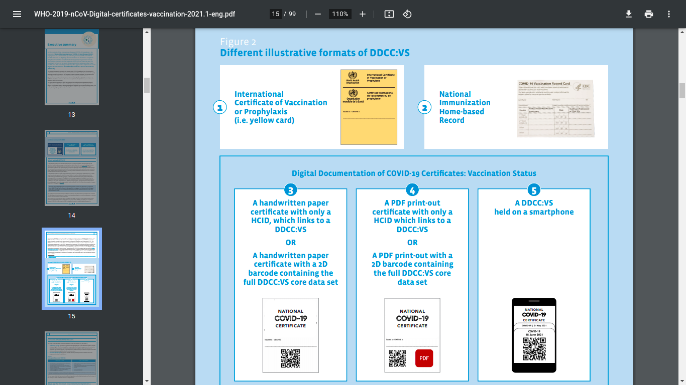The image size is (686, 385).
Task: Click the thumbnail panel scroll down arrow
Action: 147,381
